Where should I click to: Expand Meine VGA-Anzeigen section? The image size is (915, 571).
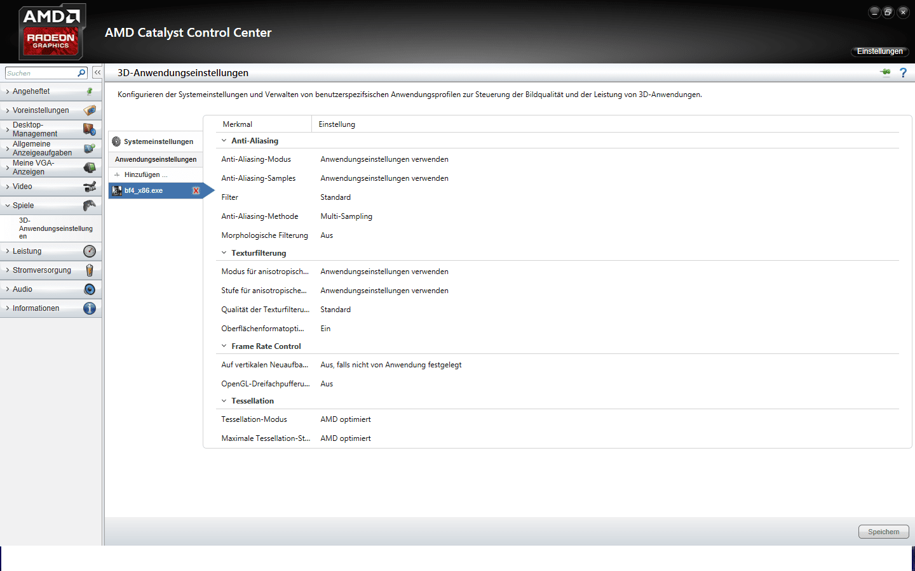(8, 167)
